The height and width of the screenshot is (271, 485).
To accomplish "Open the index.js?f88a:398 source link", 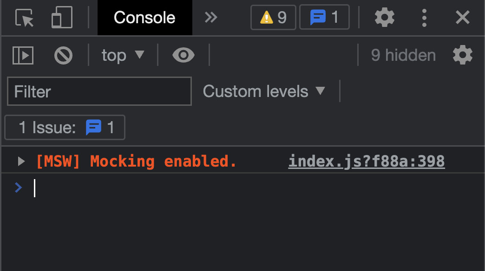I will coord(367,161).
